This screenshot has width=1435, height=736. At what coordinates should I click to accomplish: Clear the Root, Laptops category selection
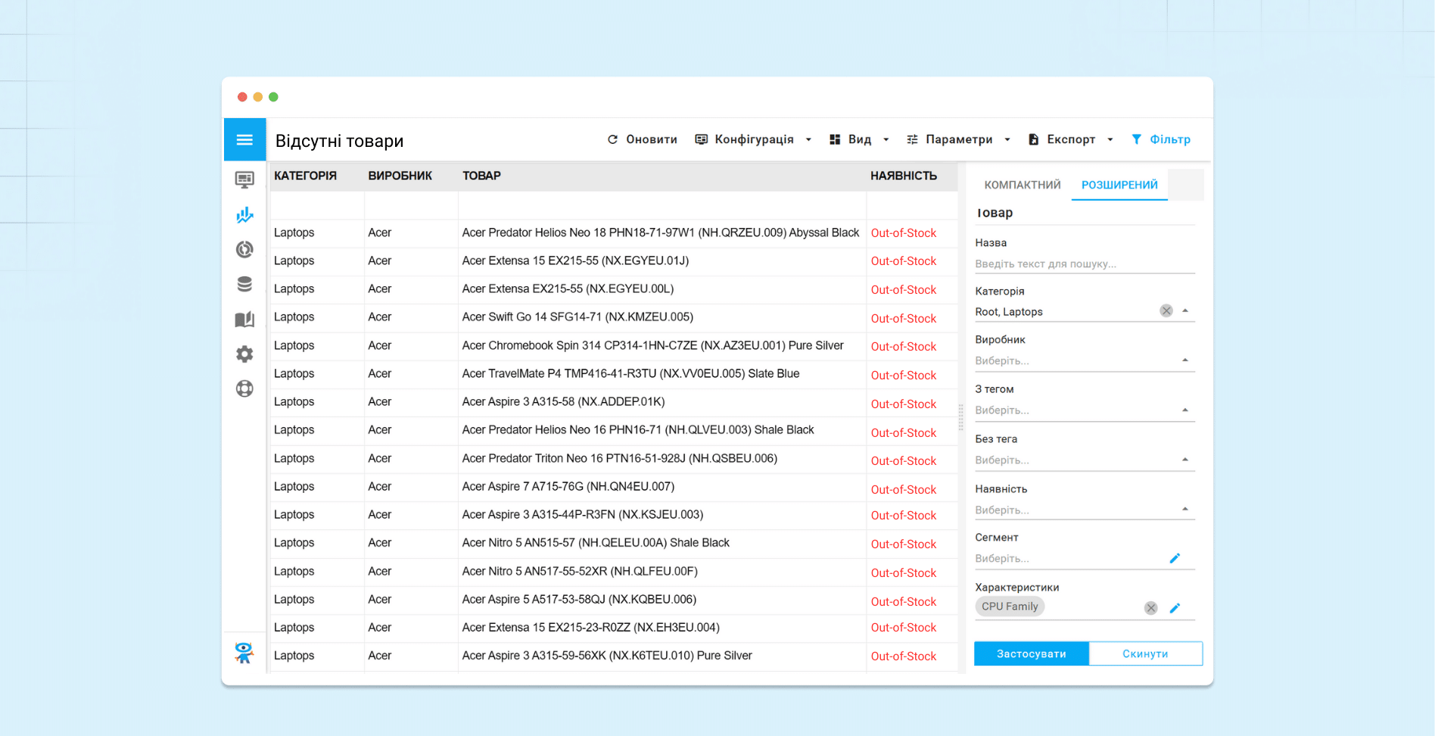(x=1166, y=311)
